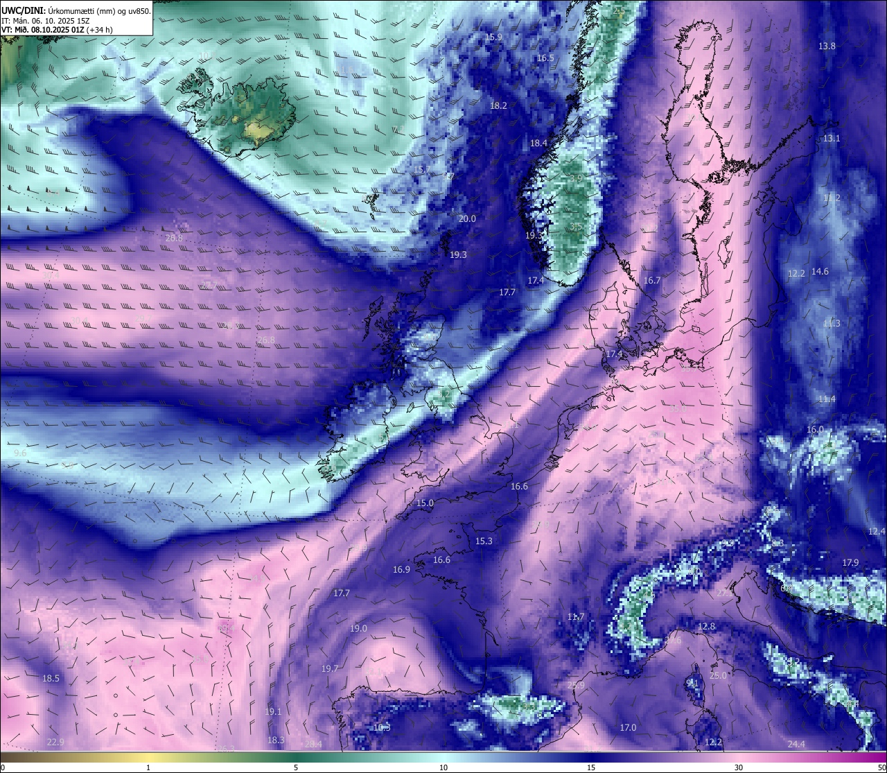Viewport: 887px width, 773px height.
Task: Click the colour scale tick label 30
Action: [739, 767]
